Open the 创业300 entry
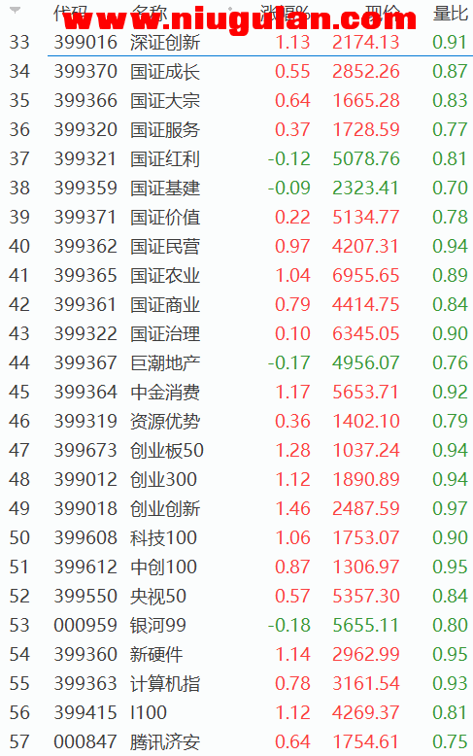Image resolution: width=473 pixels, height=756 pixels. pos(237,479)
